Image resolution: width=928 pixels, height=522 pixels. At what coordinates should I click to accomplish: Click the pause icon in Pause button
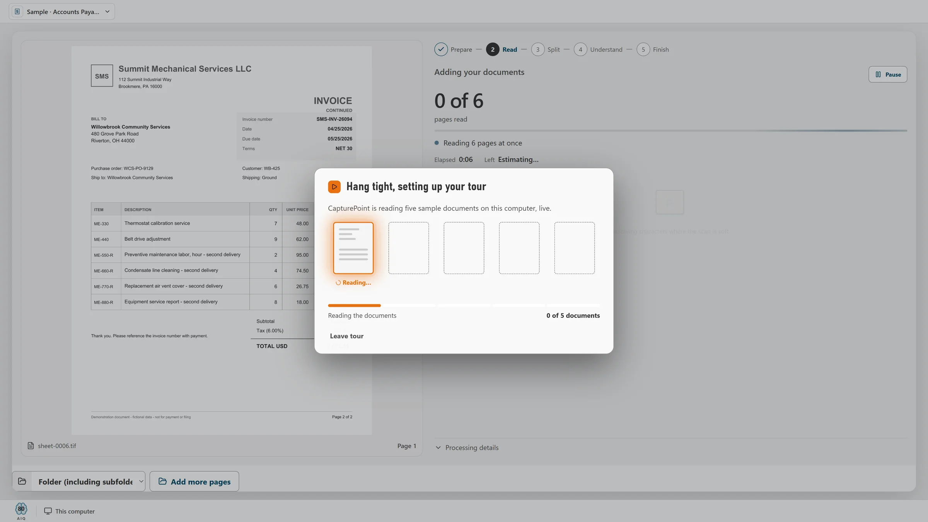pyautogui.click(x=878, y=75)
